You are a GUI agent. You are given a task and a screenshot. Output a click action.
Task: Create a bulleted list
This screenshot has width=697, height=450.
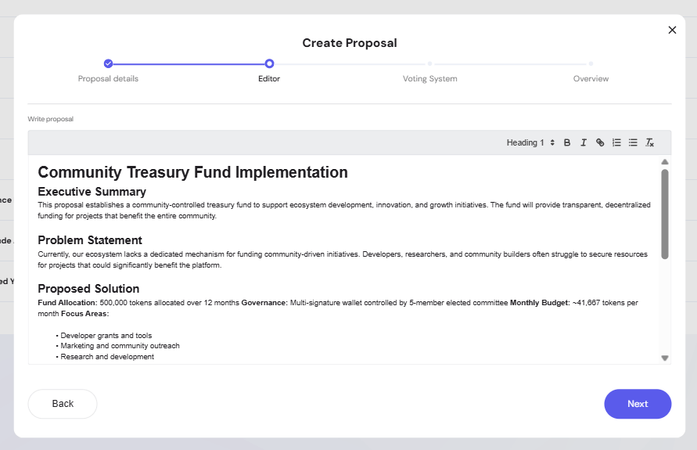(633, 142)
